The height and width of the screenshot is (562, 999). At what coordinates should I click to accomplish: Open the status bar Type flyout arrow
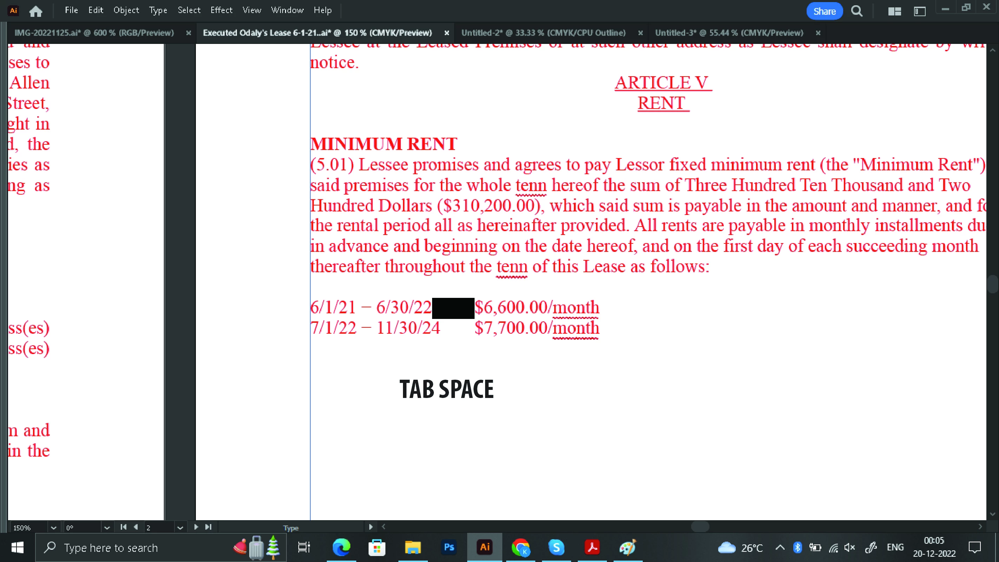(370, 527)
